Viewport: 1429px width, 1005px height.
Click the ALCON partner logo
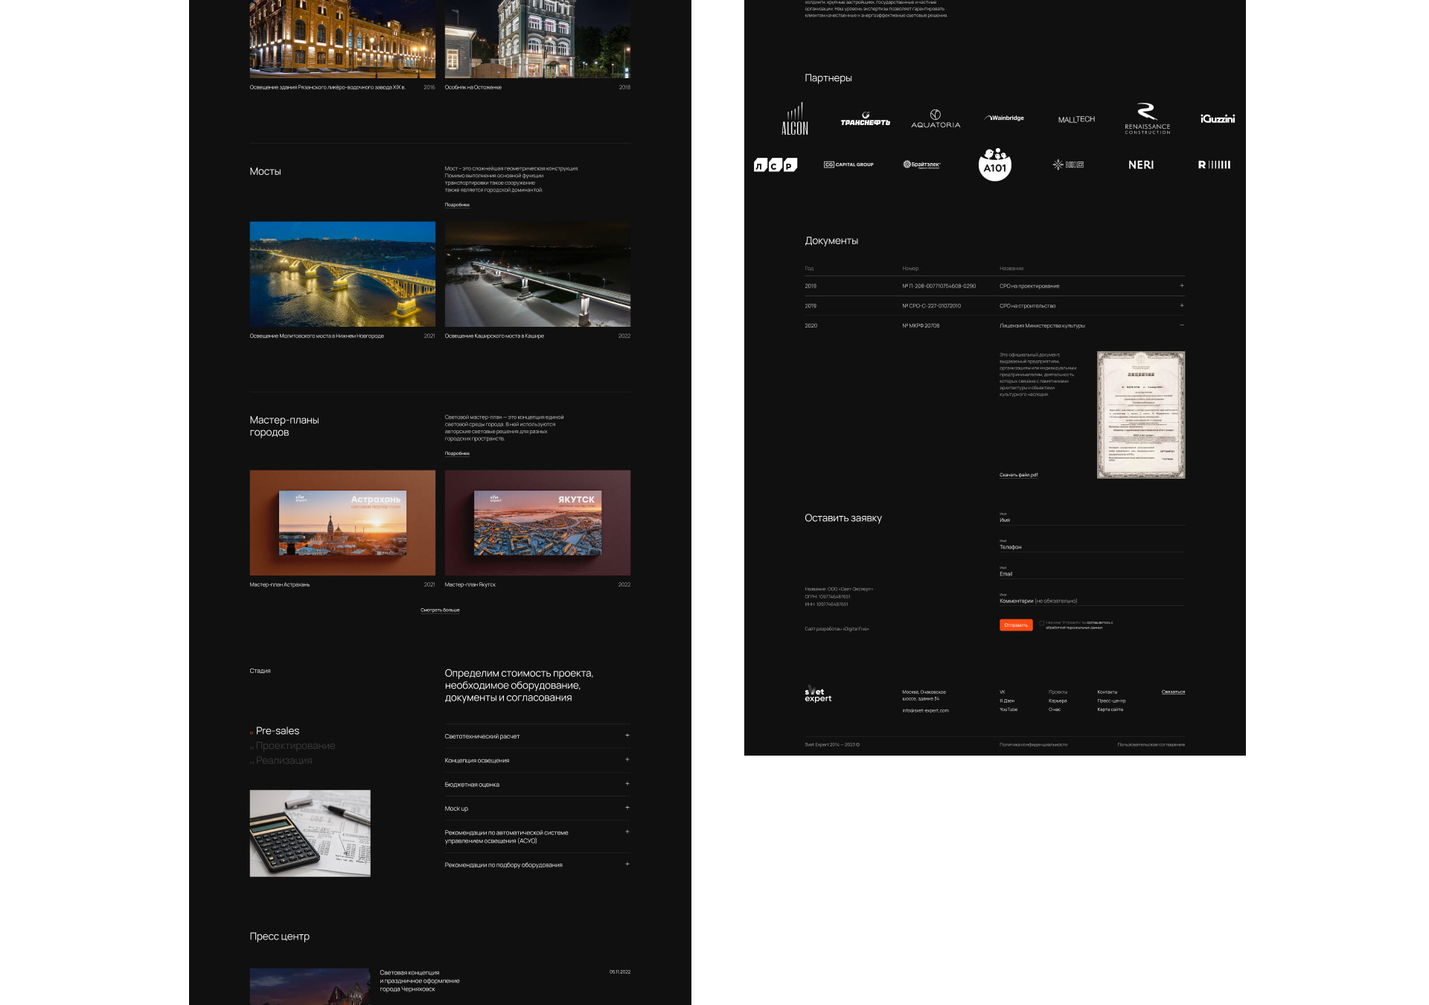pos(794,119)
